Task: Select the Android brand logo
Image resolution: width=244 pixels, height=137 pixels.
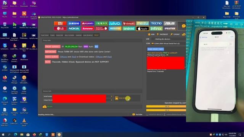Action: 129,29
